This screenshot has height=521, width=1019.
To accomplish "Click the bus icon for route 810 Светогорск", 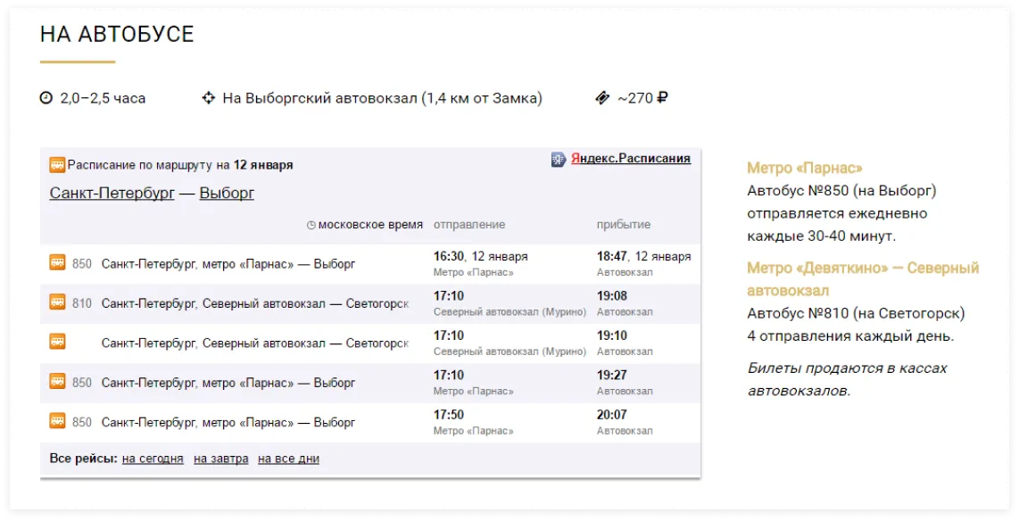I will point(57,302).
